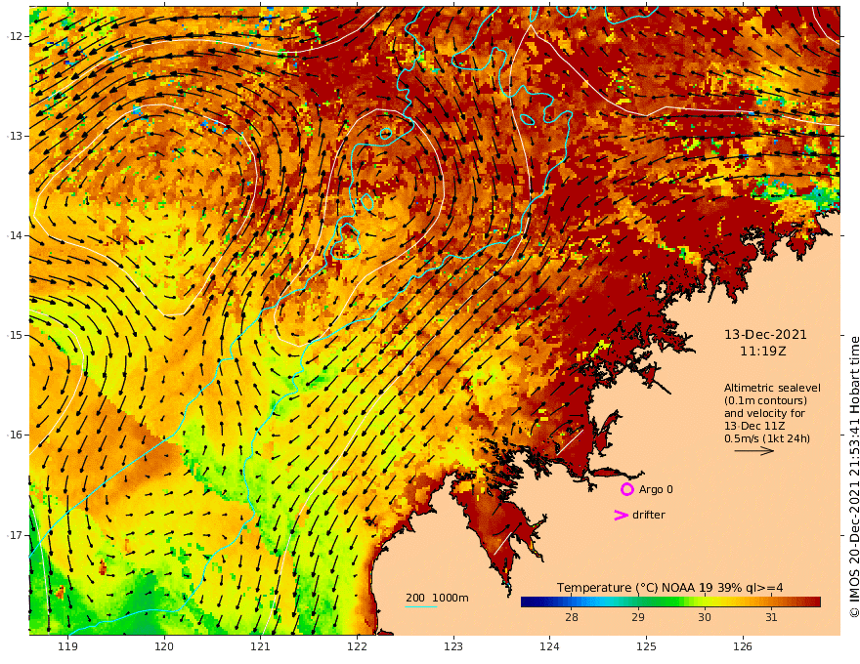Click the colorbar tick label 31
Image resolution: width=860 pixels, height=664 pixels.
(x=771, y=617)
